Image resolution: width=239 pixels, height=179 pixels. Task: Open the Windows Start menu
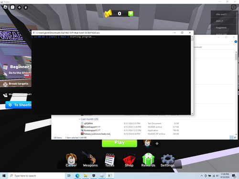point(4,176)
